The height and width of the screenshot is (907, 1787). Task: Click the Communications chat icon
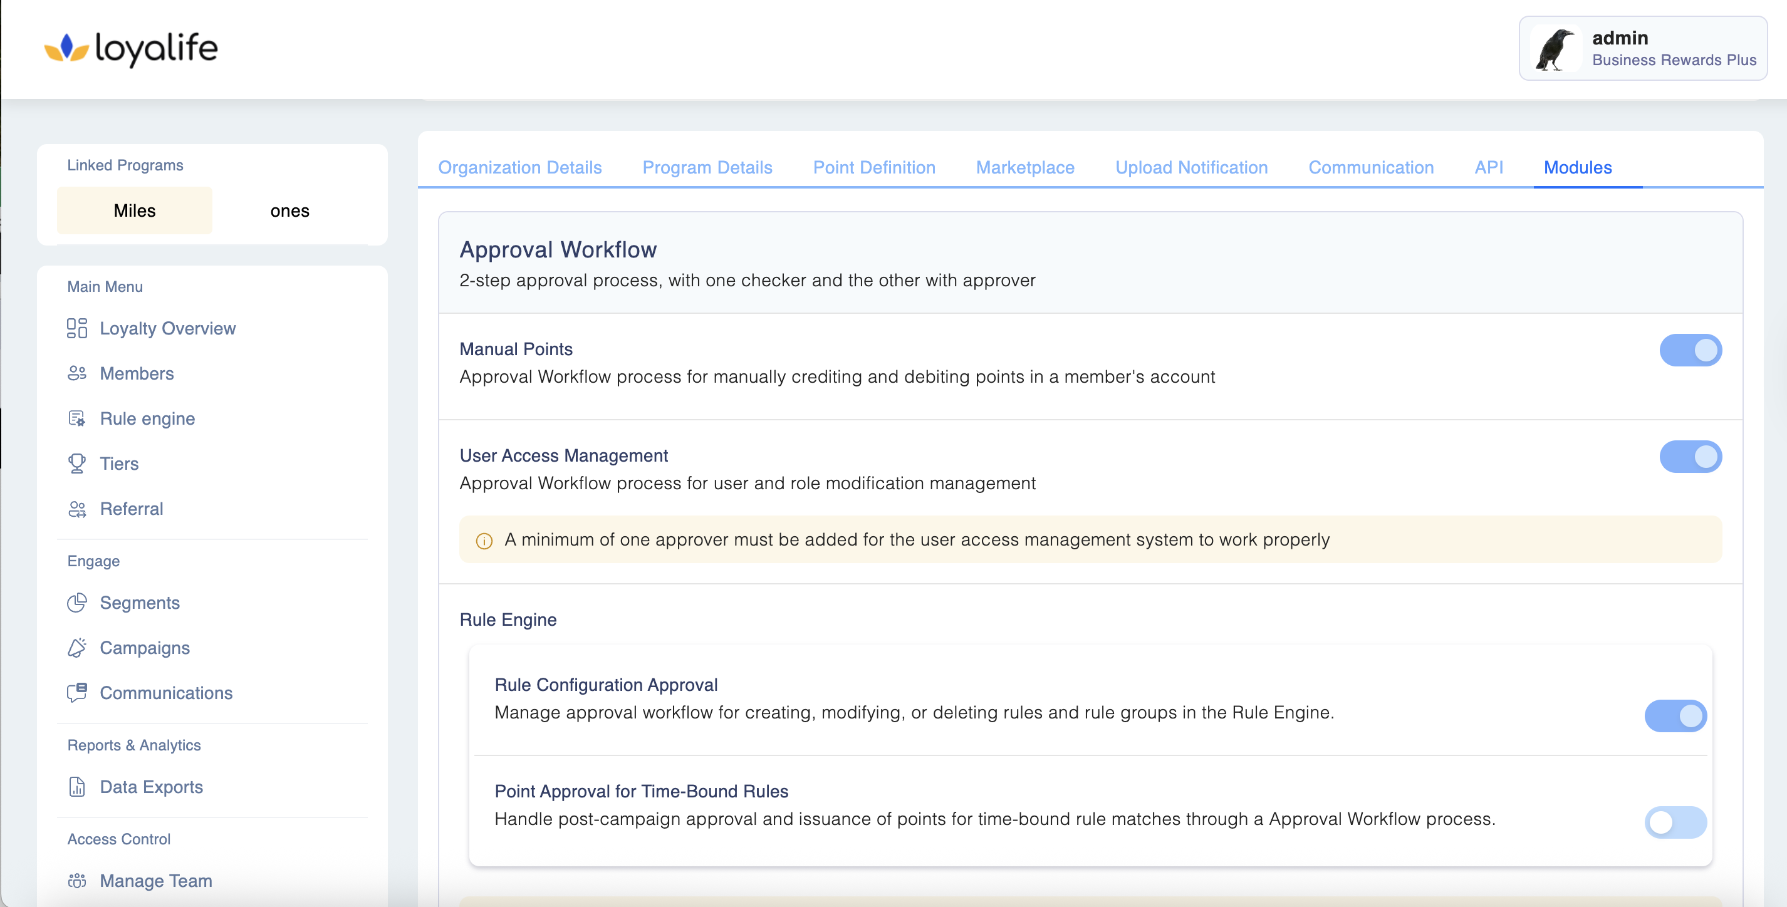pos(77,693)
